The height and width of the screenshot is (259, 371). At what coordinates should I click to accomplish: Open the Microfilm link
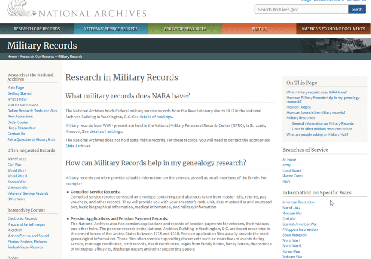point(15,230)
